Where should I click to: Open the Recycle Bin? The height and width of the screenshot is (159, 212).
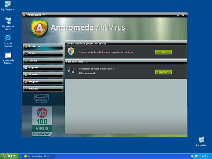[x=201, y=140]
